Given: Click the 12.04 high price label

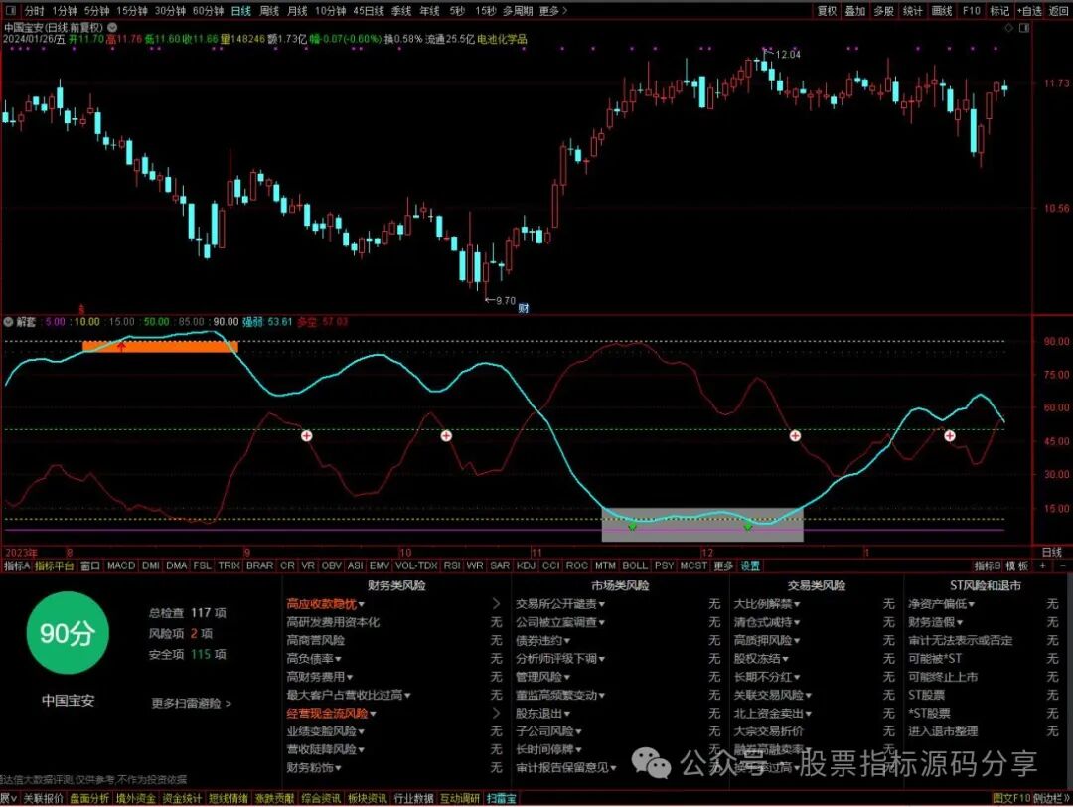Looking at the screenshot, I should click(x=787, y=54).
